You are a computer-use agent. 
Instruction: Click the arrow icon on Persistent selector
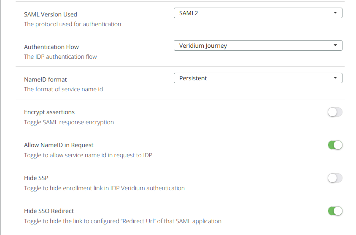click(335, 78)
